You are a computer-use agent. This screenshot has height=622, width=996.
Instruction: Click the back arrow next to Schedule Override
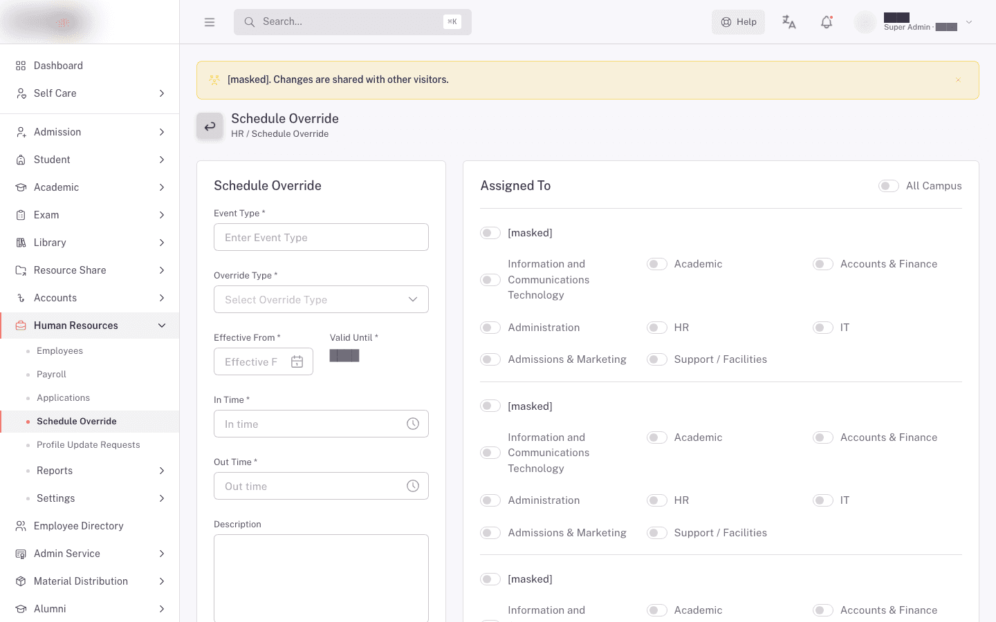point(210,126)
